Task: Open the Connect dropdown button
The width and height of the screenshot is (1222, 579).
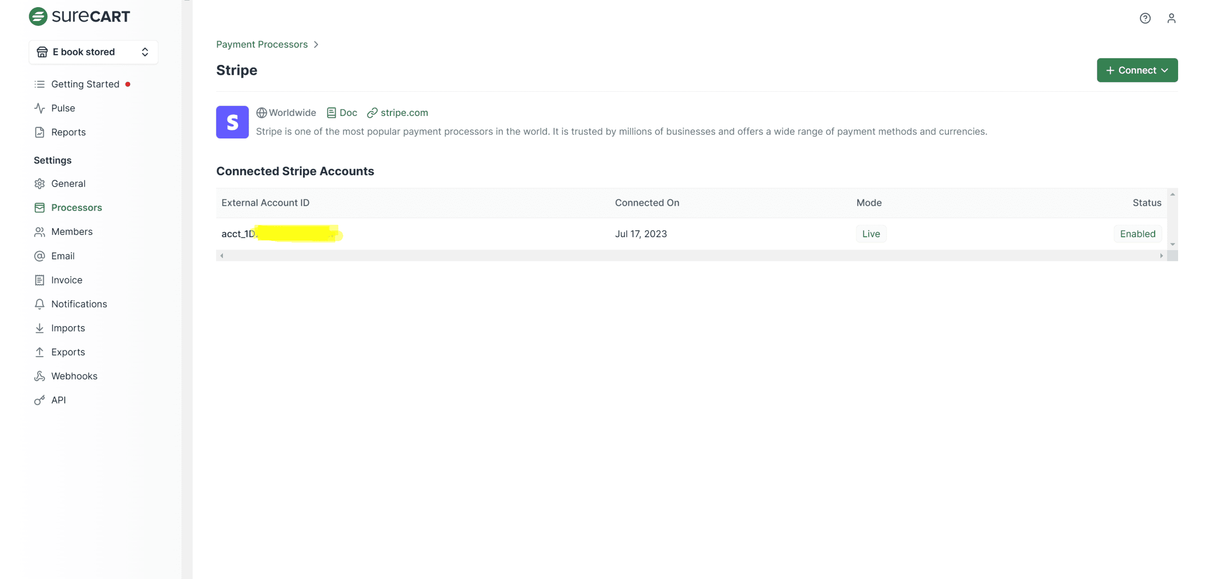Action: [x=1137, y=70]
